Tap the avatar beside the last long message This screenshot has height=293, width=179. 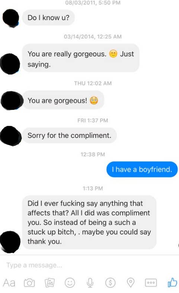[x=10, y=242]
